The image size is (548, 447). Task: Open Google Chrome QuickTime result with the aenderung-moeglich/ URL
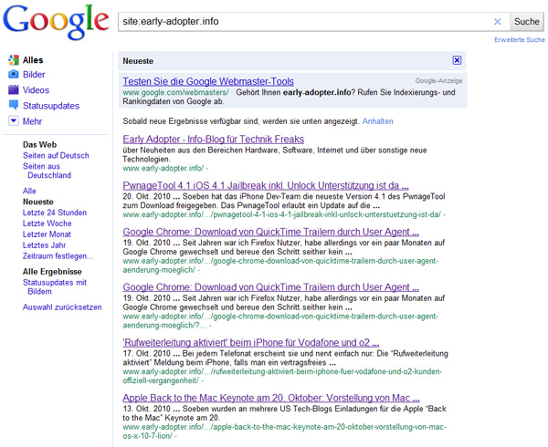coord(271,232)
